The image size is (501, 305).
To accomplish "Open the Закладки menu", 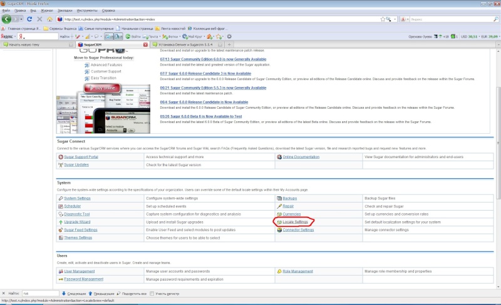I will pyautogui.click(x=65, y=11).
